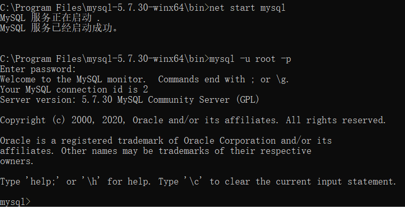Click the 'Your MySQL connection id is 2' line
The height and width of the screenshot is (207, 405).
pos(74,89)
